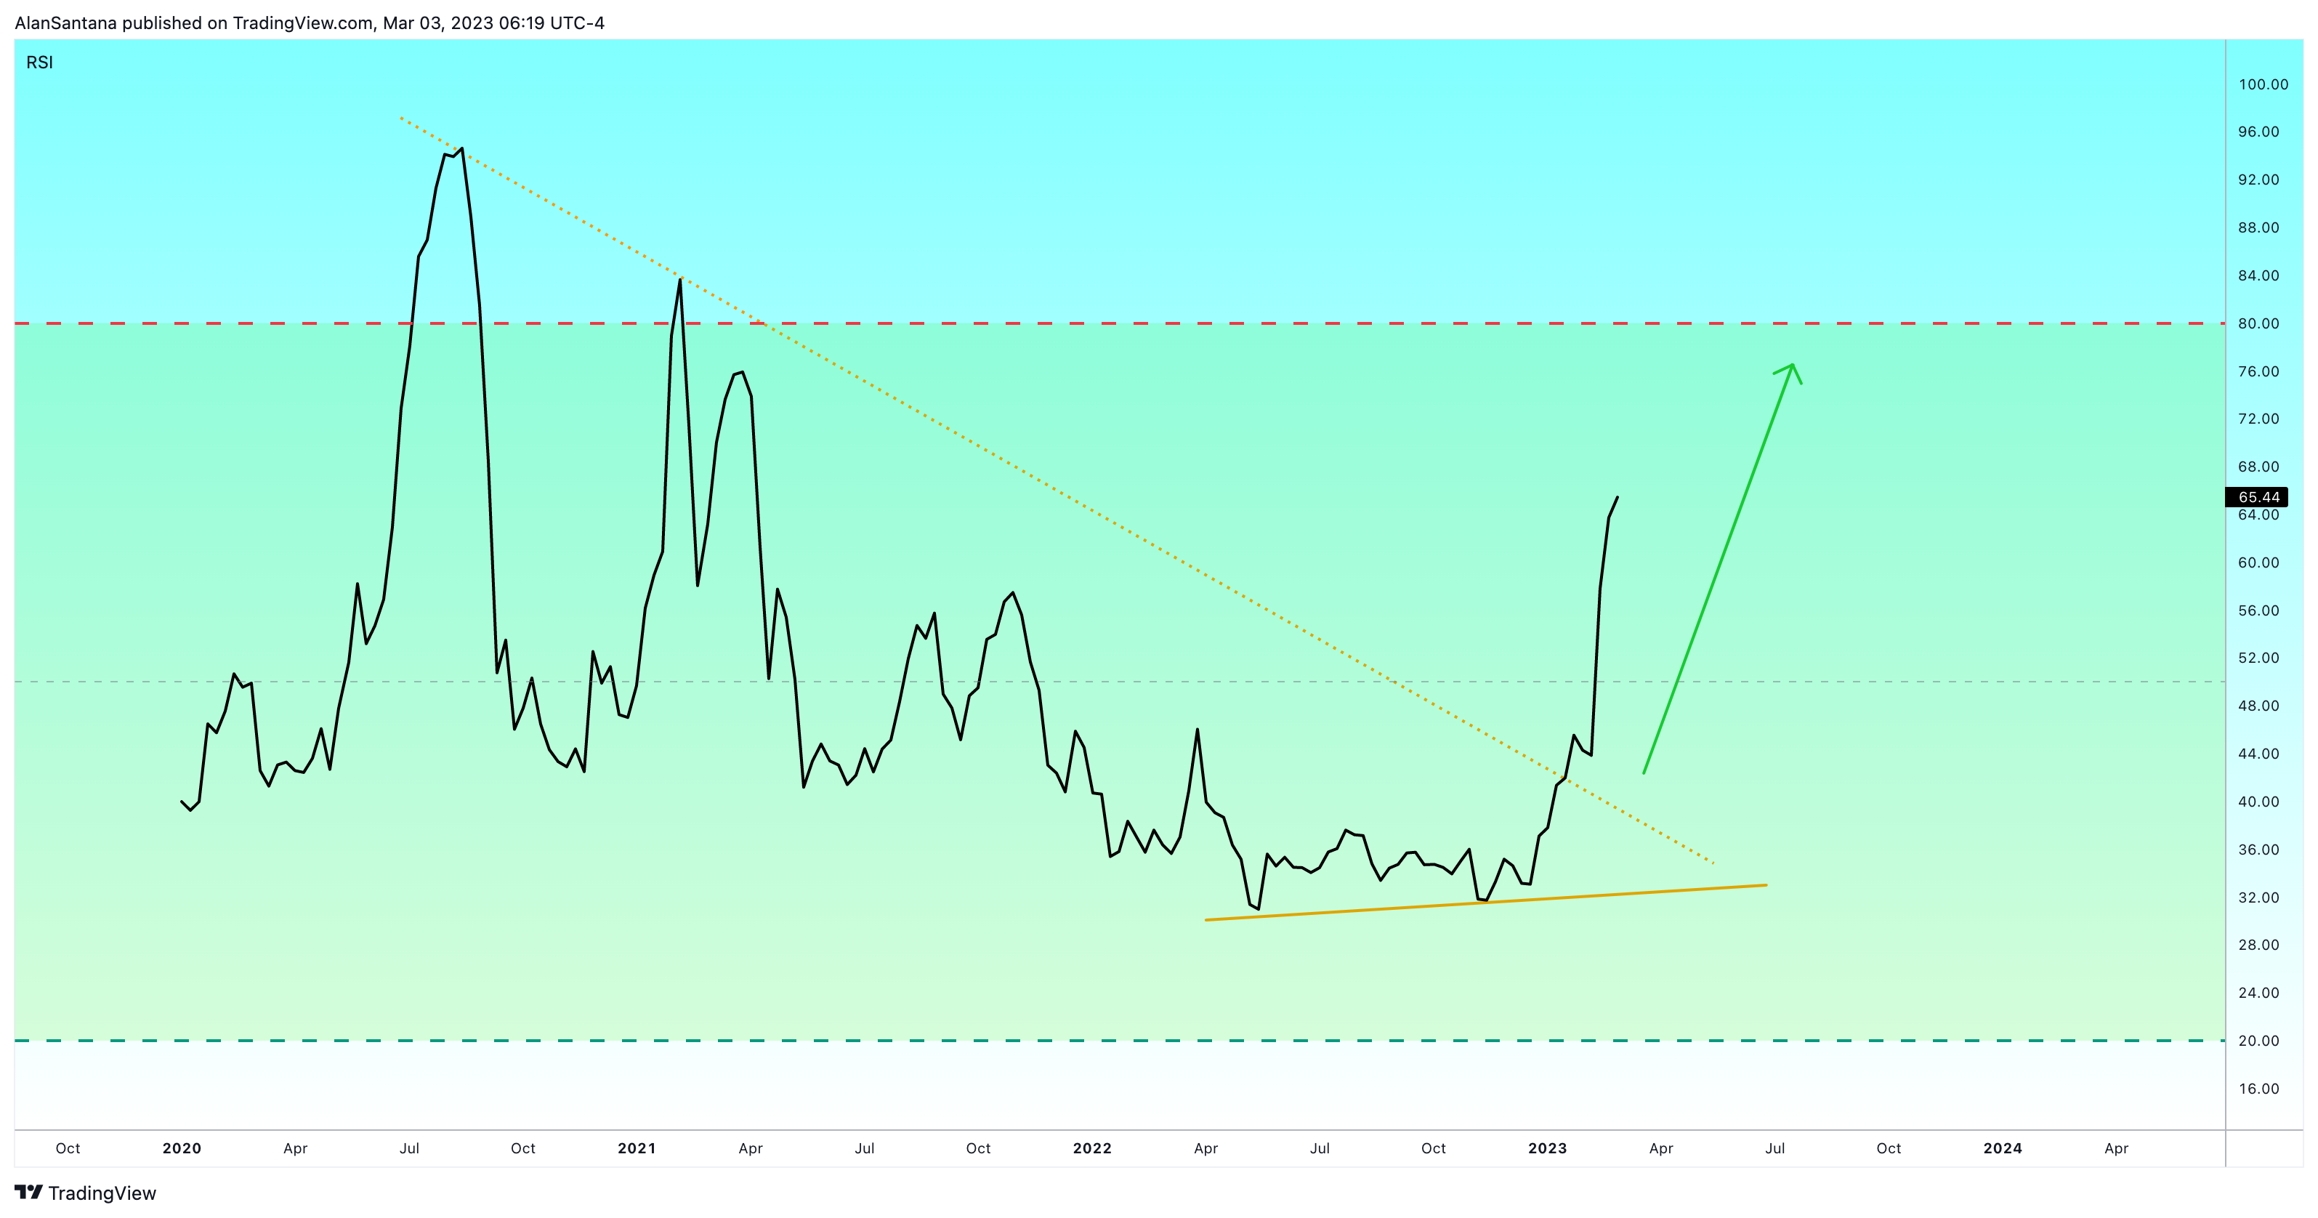Click the 2020 year label on time axis

tap(182, 1149)
